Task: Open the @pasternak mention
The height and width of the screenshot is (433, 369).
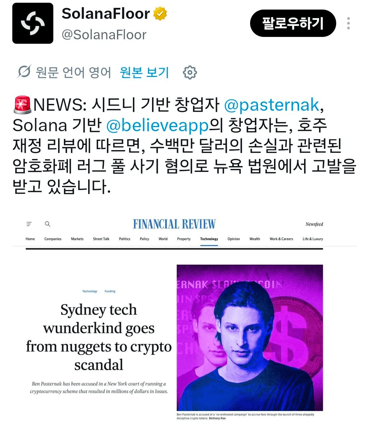Action: click(272, 105)
